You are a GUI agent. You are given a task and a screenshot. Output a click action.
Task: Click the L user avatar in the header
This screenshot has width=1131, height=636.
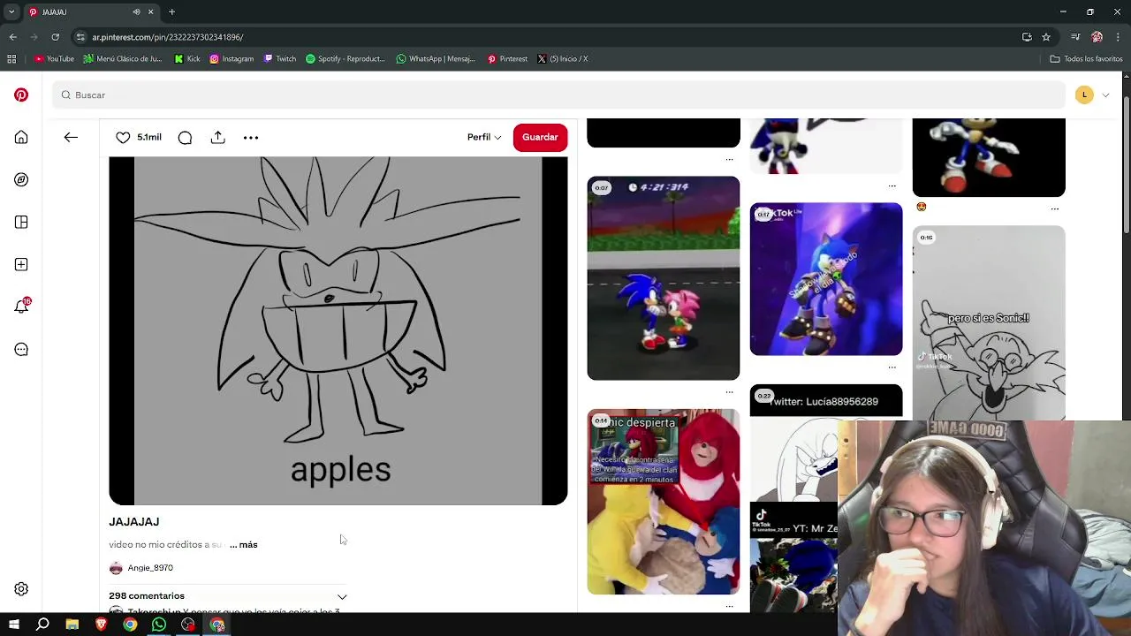click(x=1084, y=95)
